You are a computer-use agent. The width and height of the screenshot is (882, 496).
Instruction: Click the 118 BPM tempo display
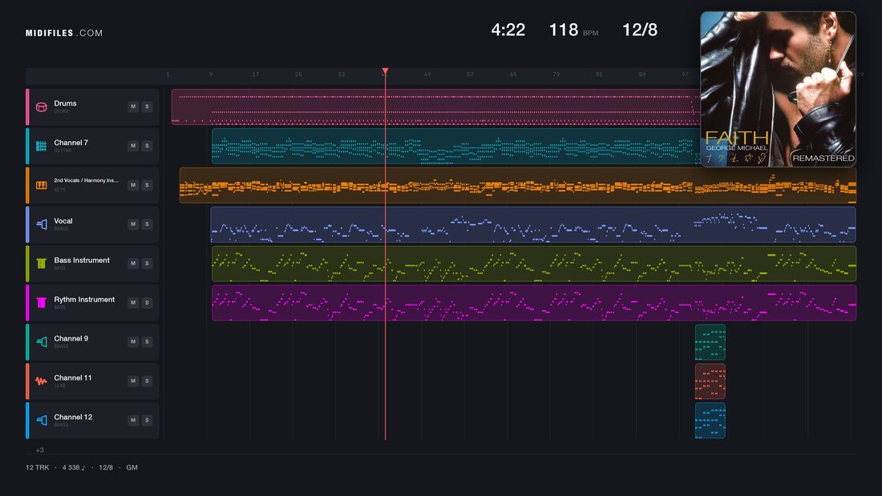click(573, 30)
